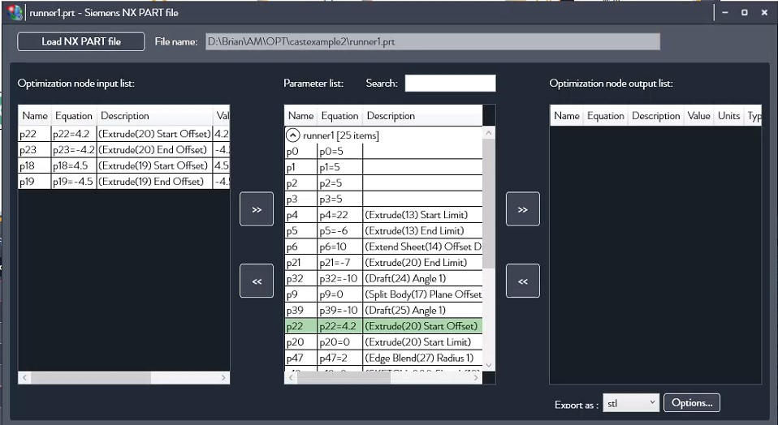Click parameter list vertical scrollbar up arrow

(x=489, y=133)
